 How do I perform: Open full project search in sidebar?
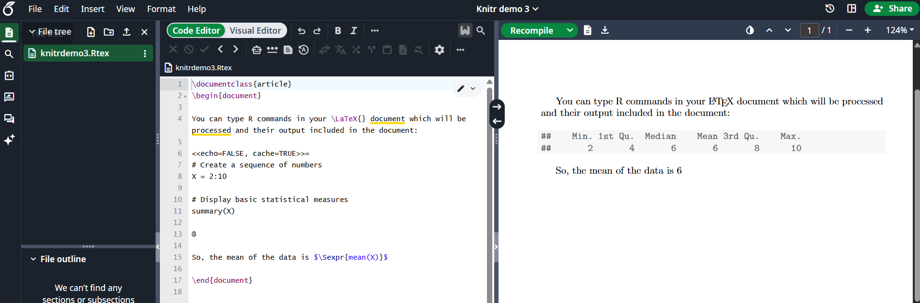9,54
